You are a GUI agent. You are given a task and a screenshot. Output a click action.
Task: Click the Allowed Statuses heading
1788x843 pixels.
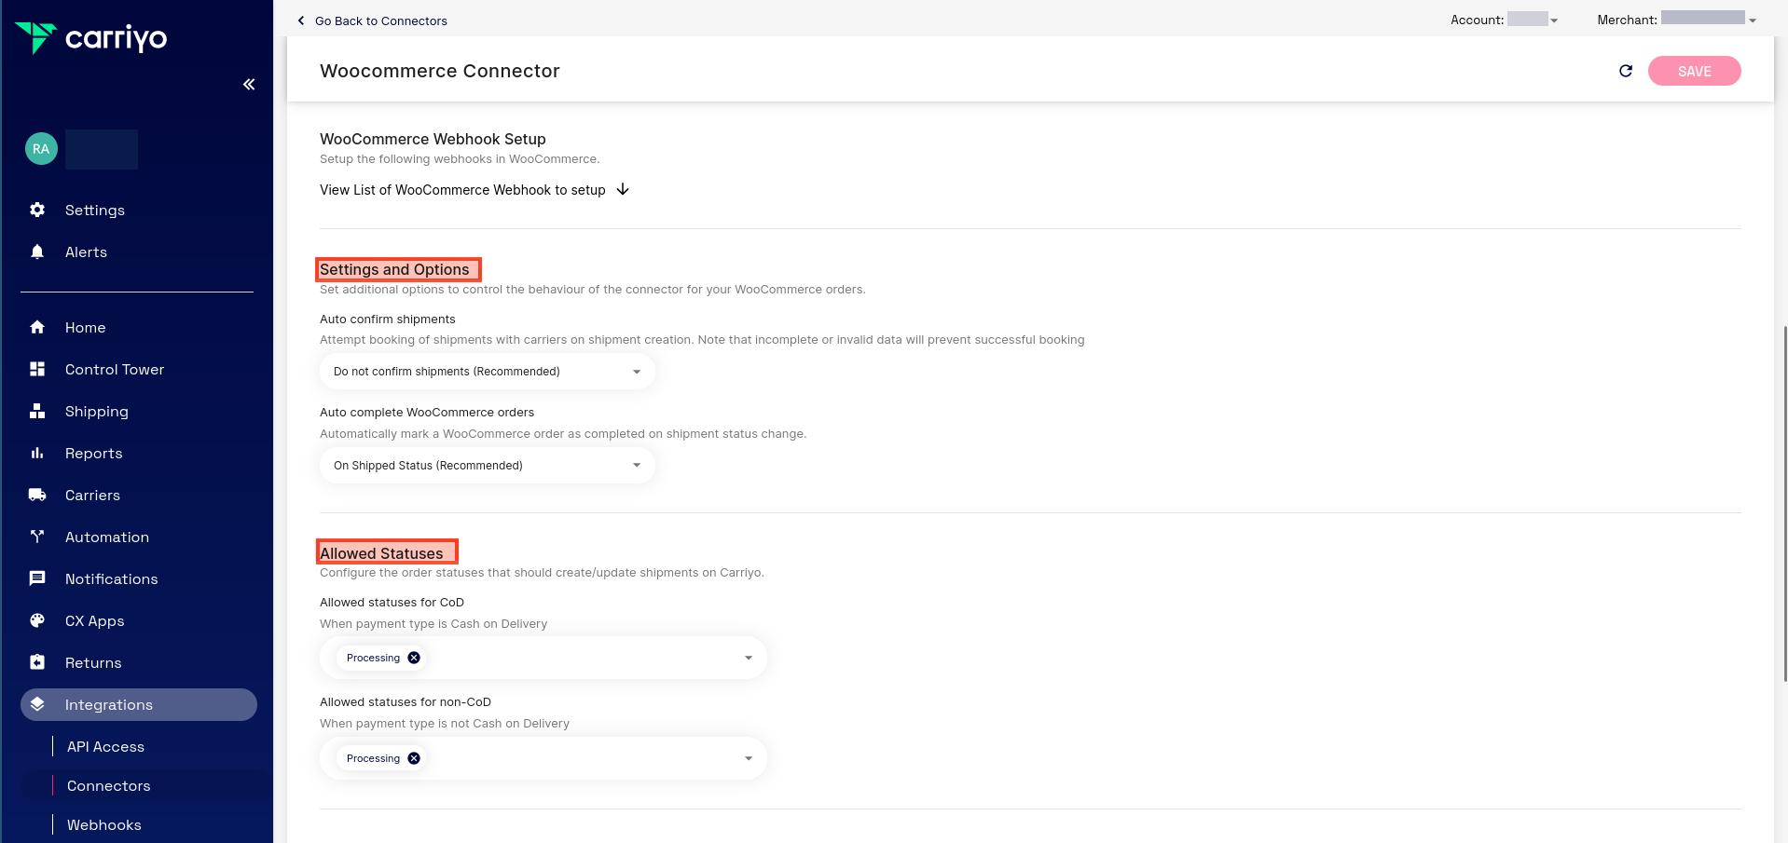(381, 553)
